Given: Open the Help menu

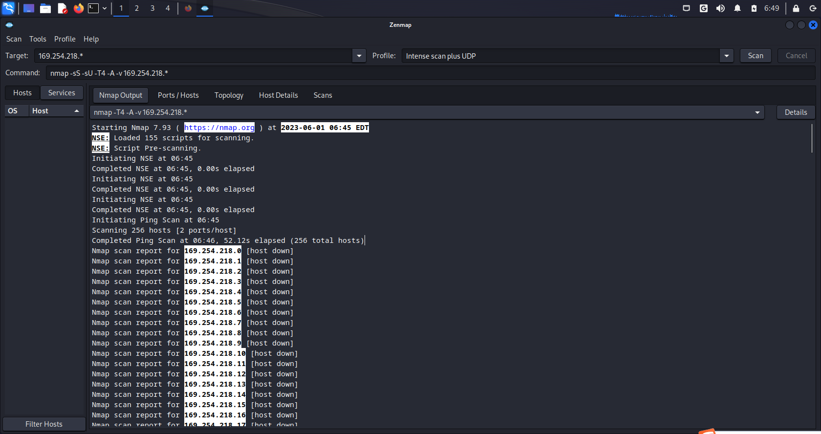Looking at the screenshot, I should coord(91,39).
